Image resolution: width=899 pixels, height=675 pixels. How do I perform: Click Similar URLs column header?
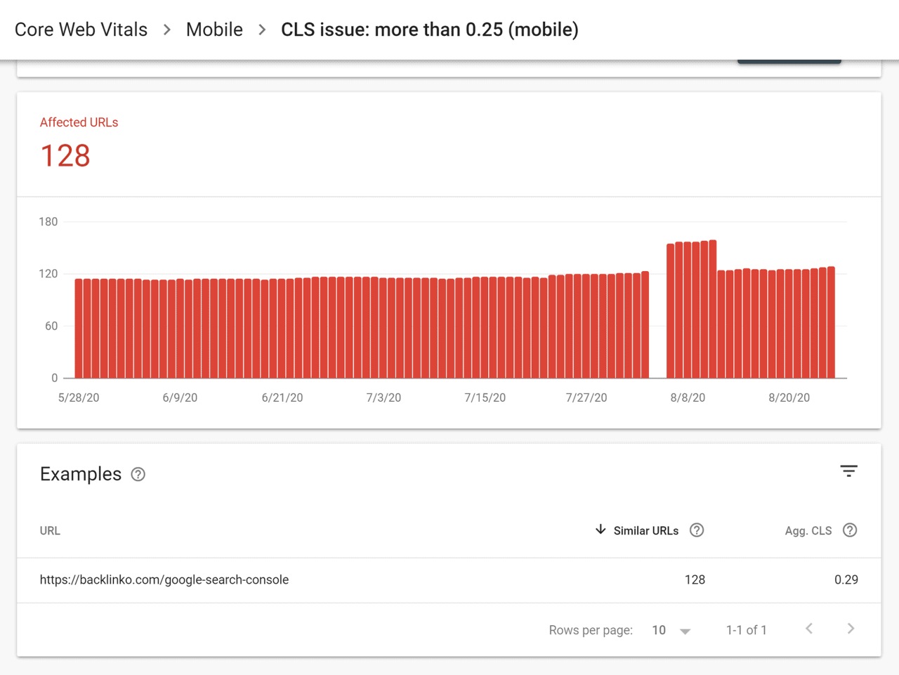point(645,531)
